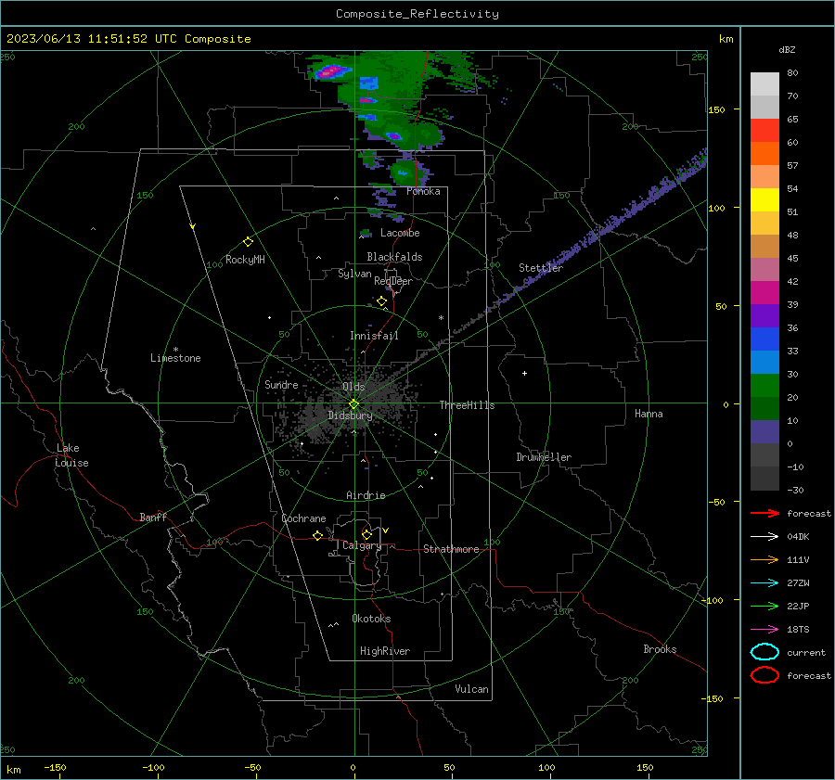
Task: Click the Airdrie city label
Action: [366, 495]
